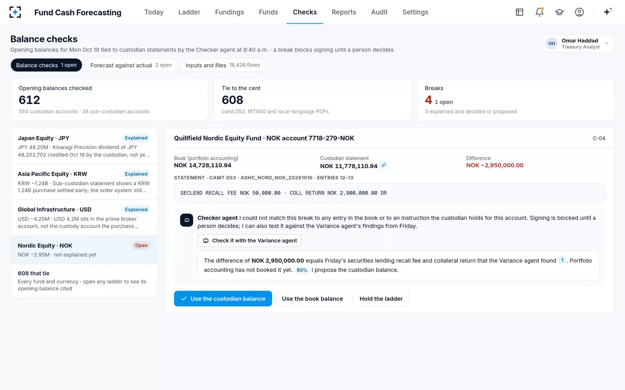Screen dimensions: 625x390
Task: Select the Japan Equity JPY break
Action: click(x=84, y=146)
